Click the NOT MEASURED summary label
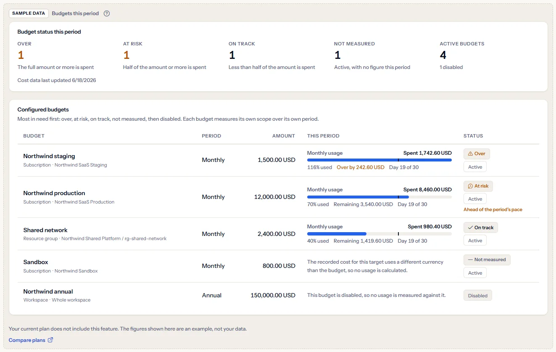 pyautogui.click(x=354, y=44)
